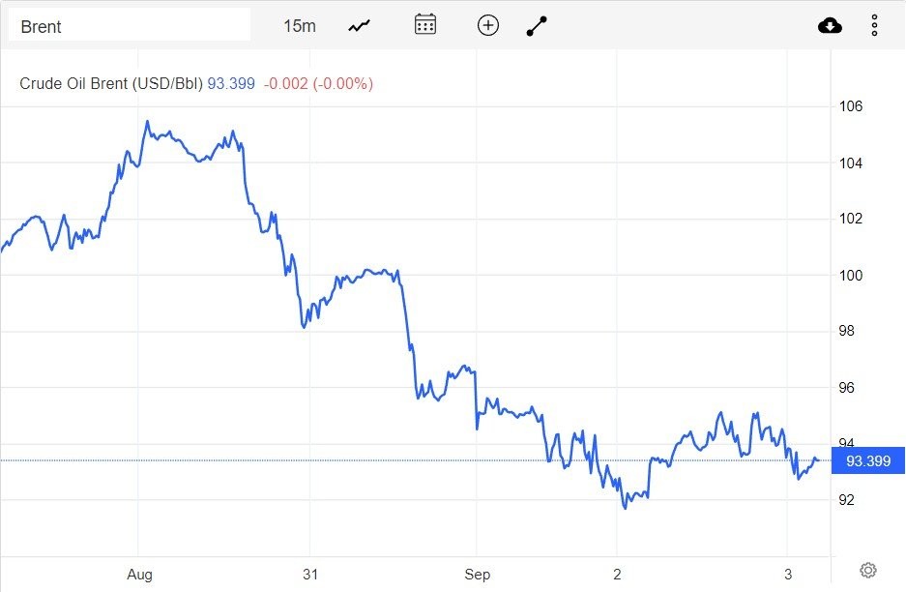Click the blue 93.399 price axis tag
906x592 pixels.
867,460
